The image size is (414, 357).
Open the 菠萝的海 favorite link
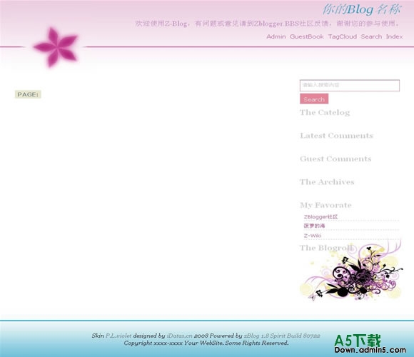pos(314,226)
